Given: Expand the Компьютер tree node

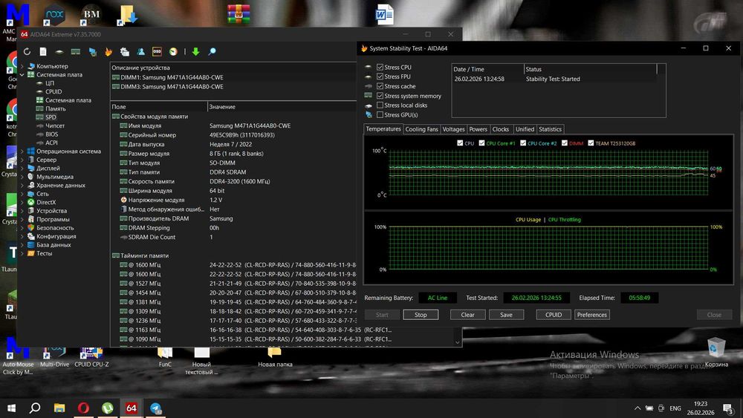Looking at the screenshot, I should [x=22, y=66].
